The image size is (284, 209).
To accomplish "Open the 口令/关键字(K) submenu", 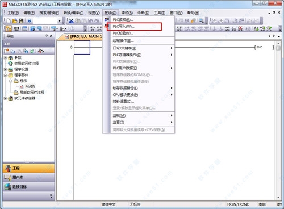I will tap(143, 48).
